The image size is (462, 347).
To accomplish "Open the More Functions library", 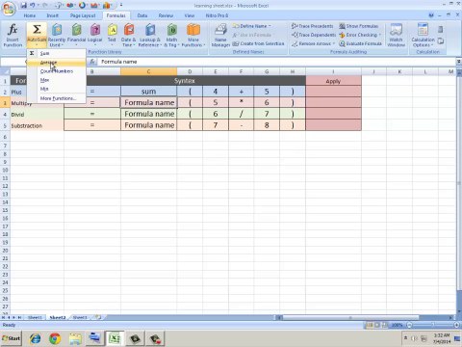I will click(193, 36).
